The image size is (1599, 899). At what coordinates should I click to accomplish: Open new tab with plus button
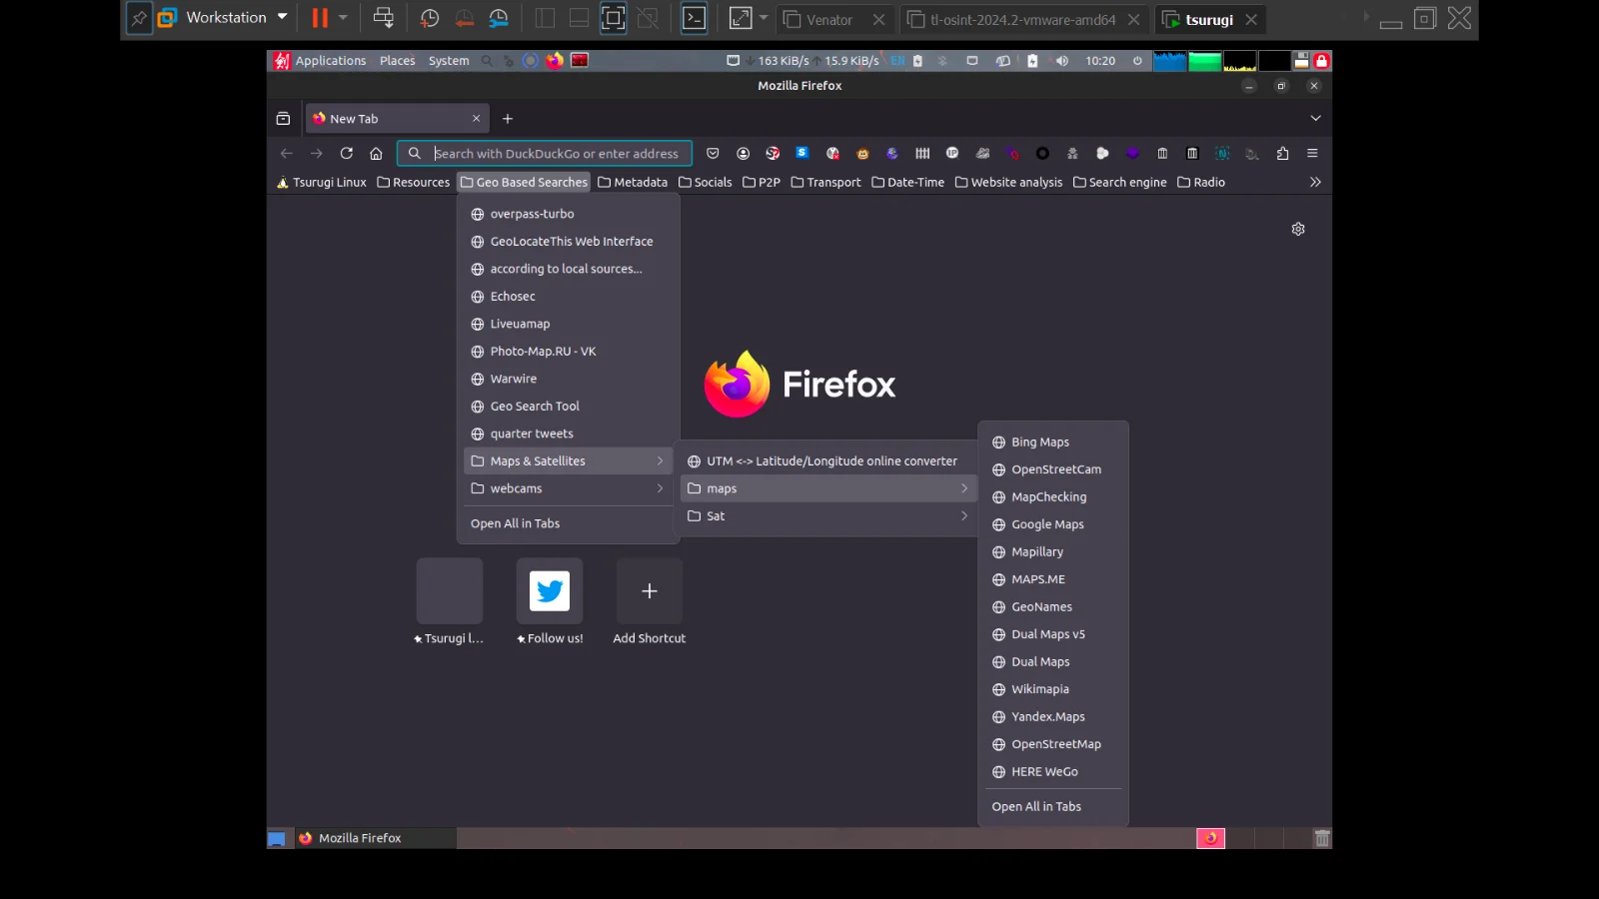(508, 119)
